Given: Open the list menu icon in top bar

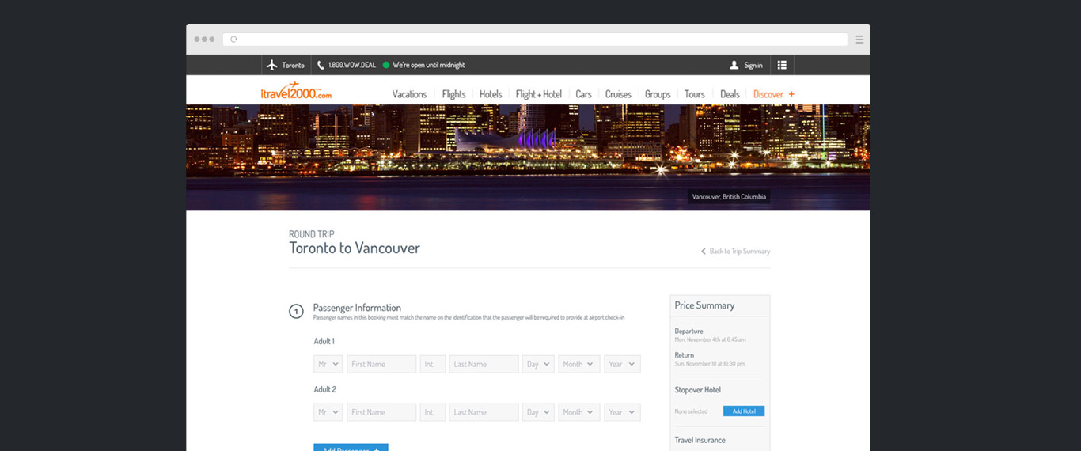Looking at the screenshot, I should point(782,65).
